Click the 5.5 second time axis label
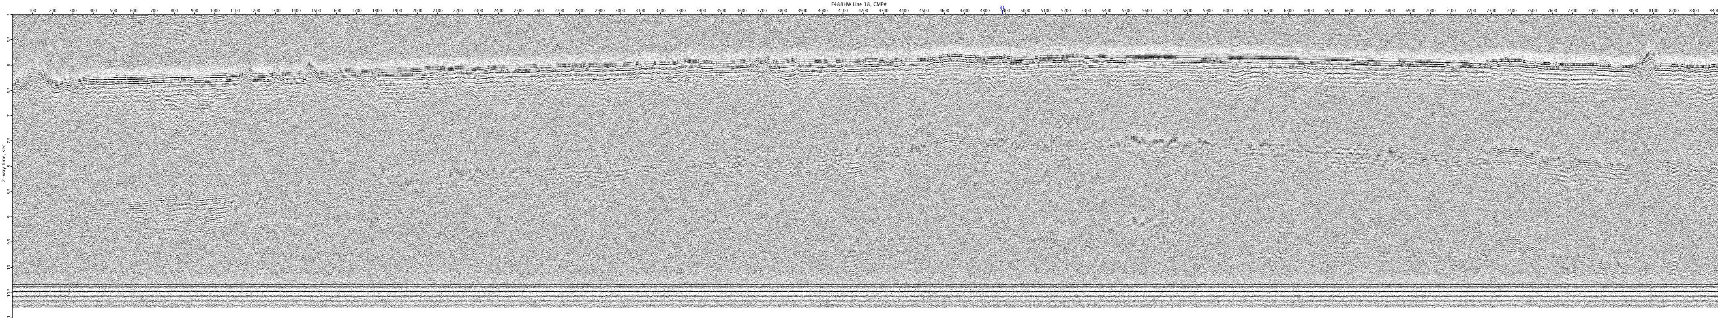 pyautogui.click(x=9, y=40)
